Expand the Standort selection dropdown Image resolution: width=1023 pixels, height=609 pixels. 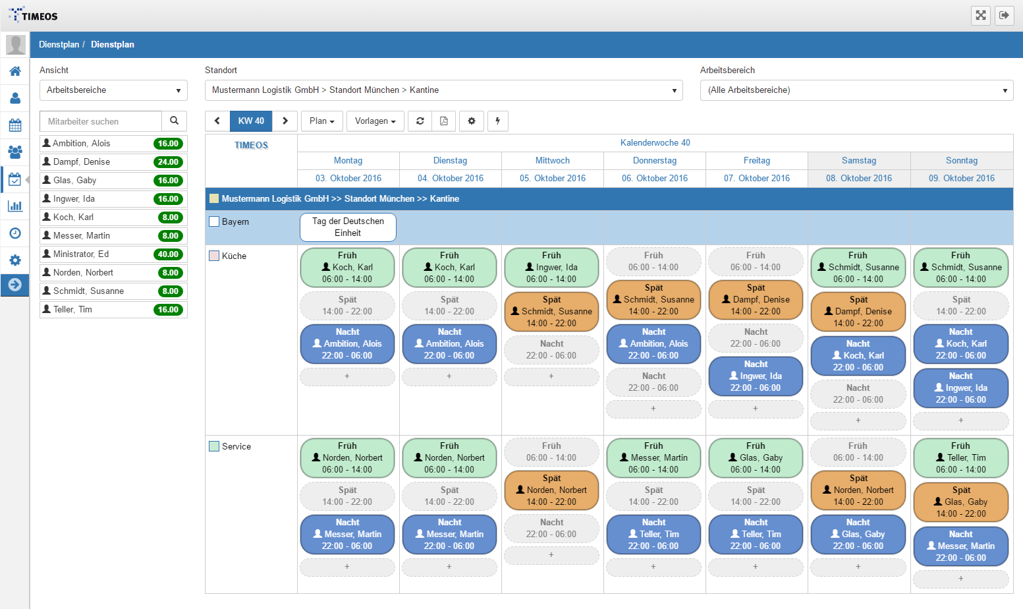(443, 90)
